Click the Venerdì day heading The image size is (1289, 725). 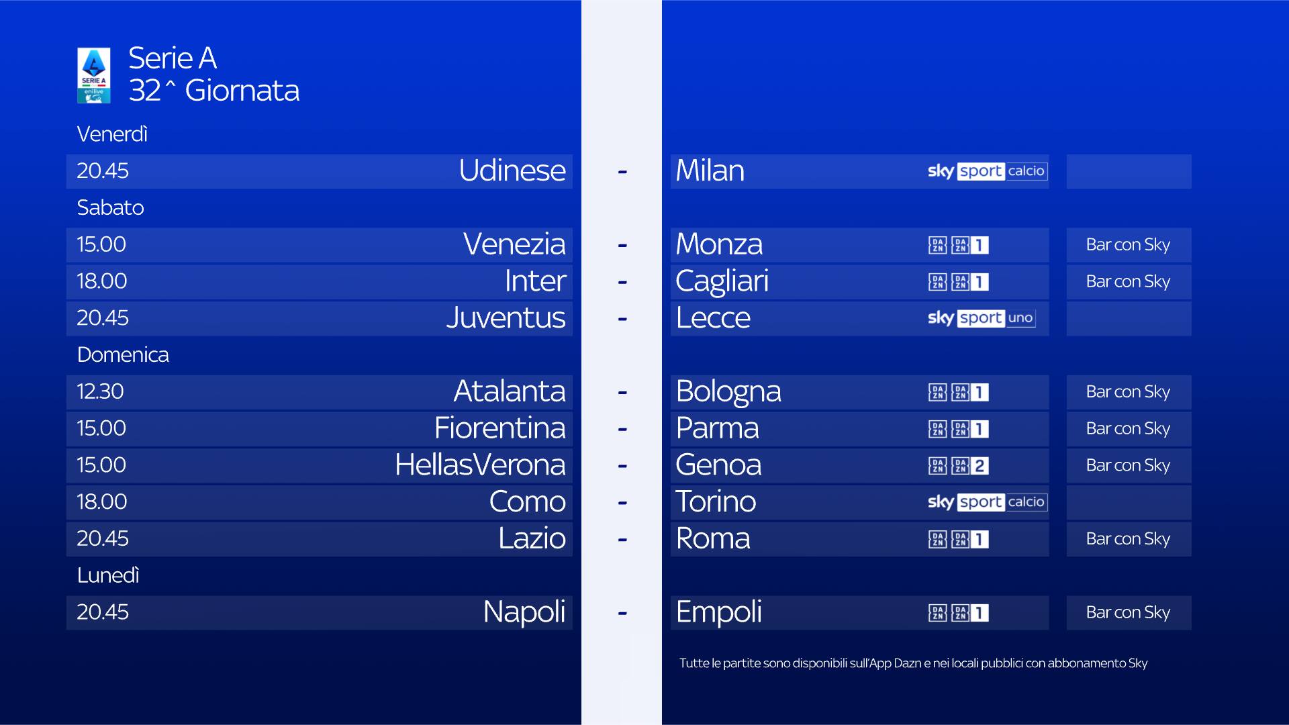(x=112, y=134)
